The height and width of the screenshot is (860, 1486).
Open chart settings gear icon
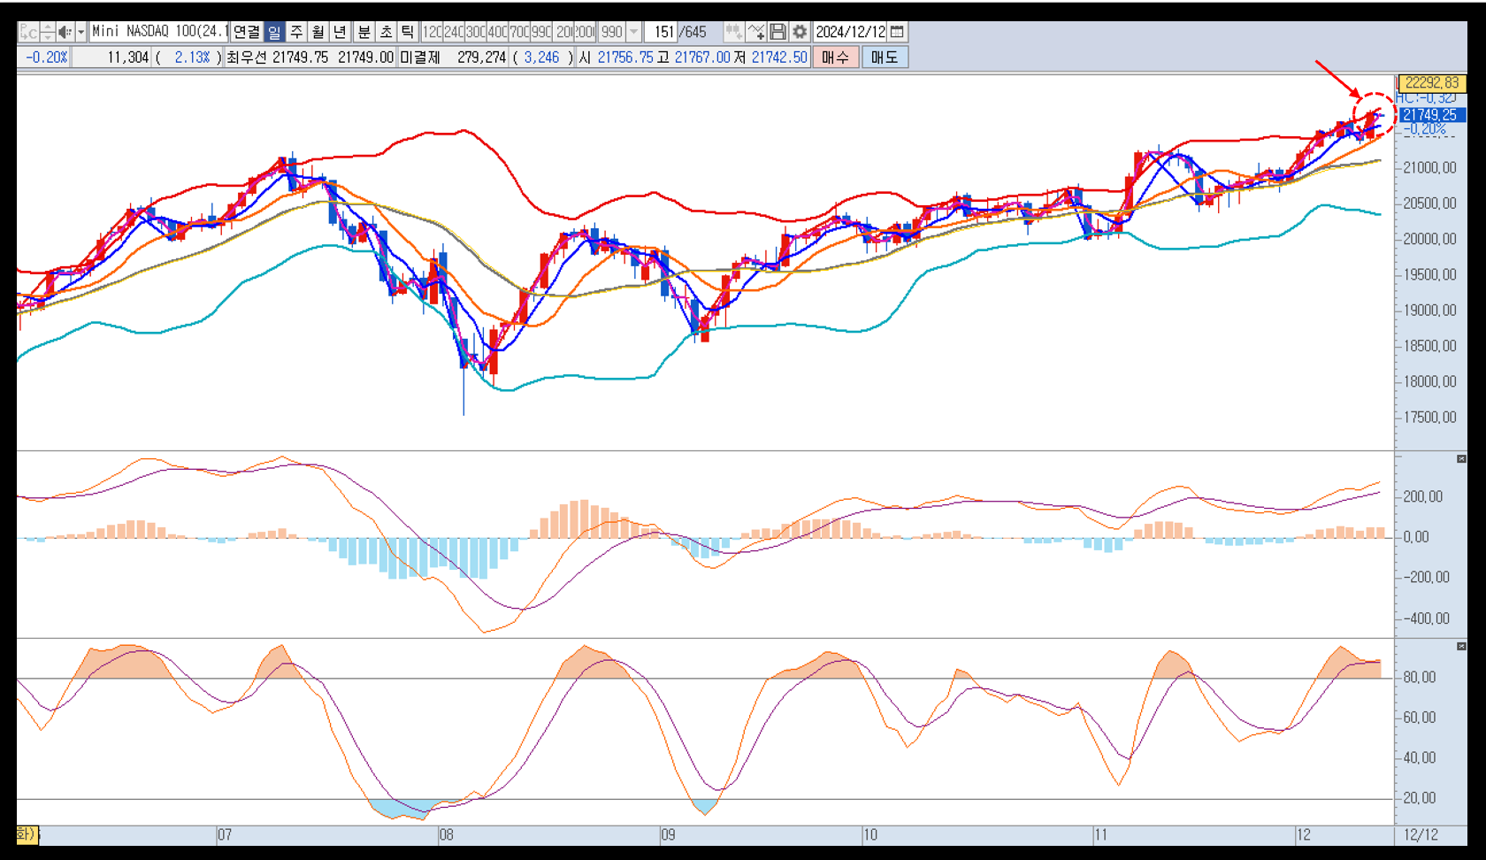tap(800, 32)
